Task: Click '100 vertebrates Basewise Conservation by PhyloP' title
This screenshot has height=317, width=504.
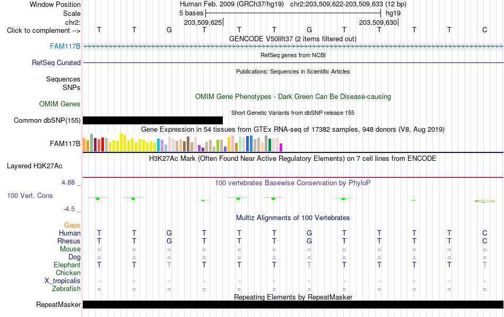Action: [293, 183]
